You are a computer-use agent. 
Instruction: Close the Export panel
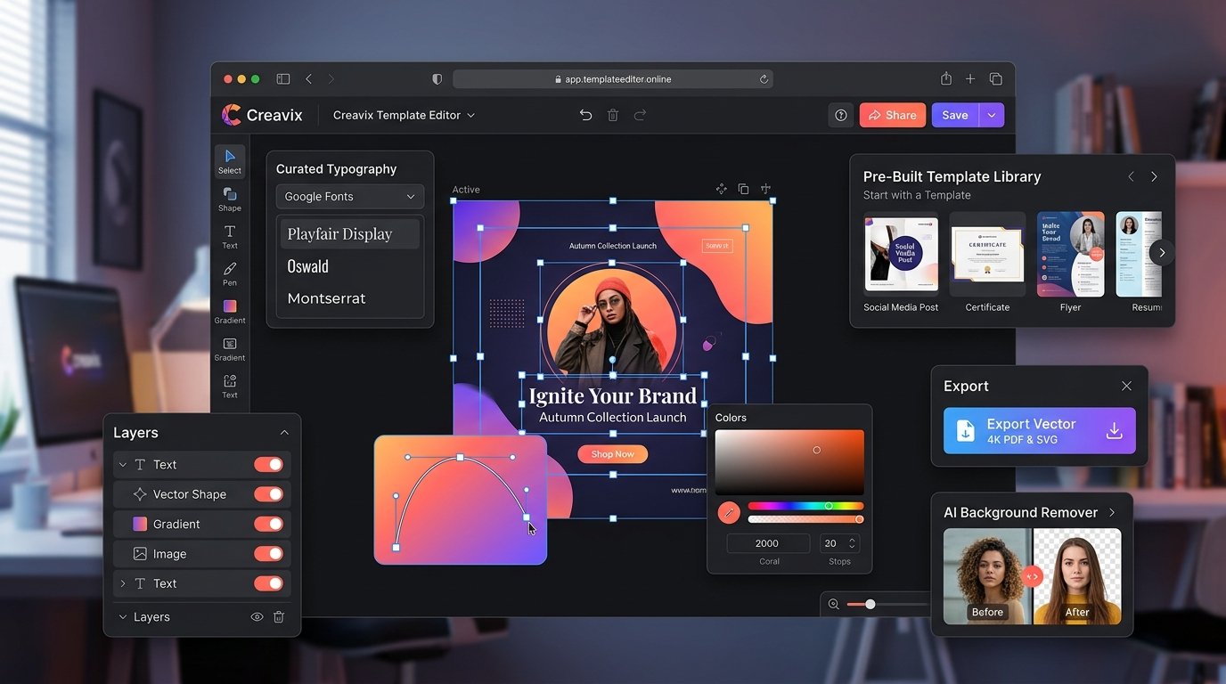point(1126,386)
